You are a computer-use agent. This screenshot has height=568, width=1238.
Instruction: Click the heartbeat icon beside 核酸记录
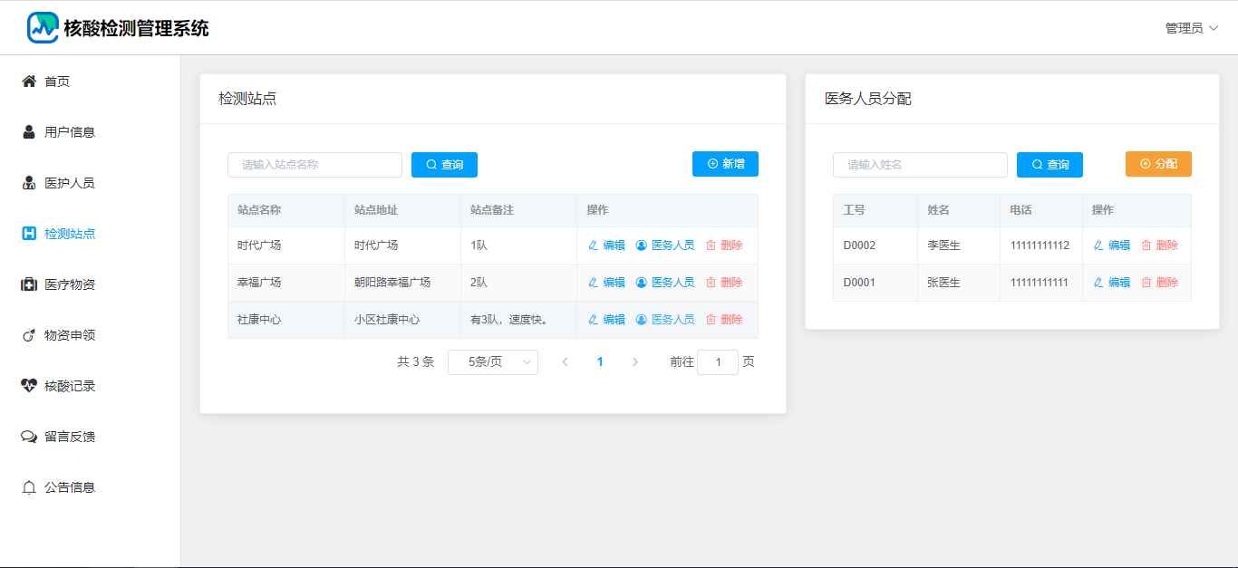click(x=29, y=386)
